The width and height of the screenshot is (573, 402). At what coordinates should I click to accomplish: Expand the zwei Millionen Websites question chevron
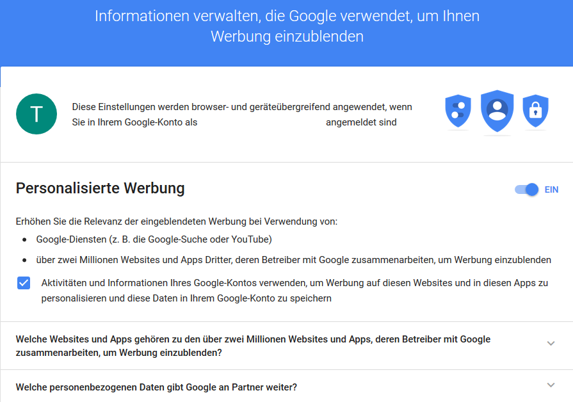551,343
